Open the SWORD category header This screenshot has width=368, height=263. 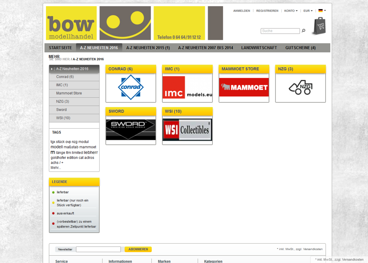[x=131, y=111]
